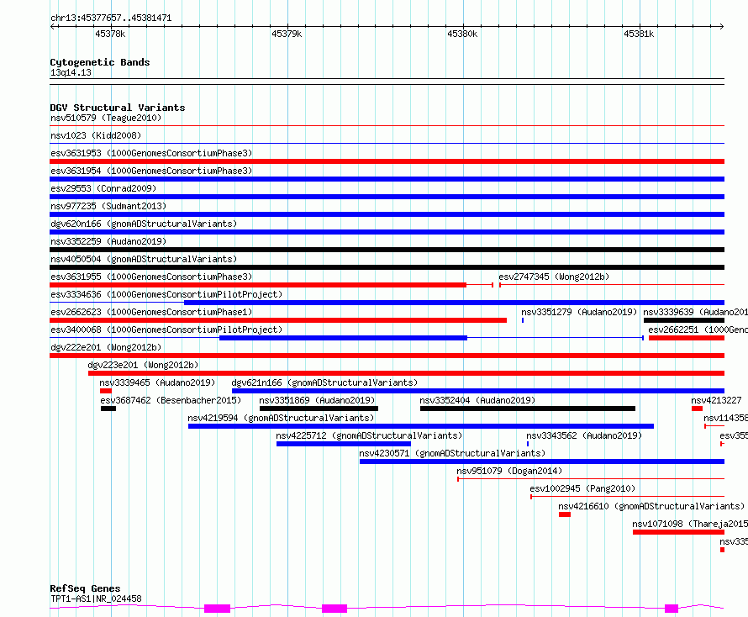The width and height of the screenshot is (748, 617).
Task: Select the DGV Structural Variants track heading
Action: (x=118, y=108)
